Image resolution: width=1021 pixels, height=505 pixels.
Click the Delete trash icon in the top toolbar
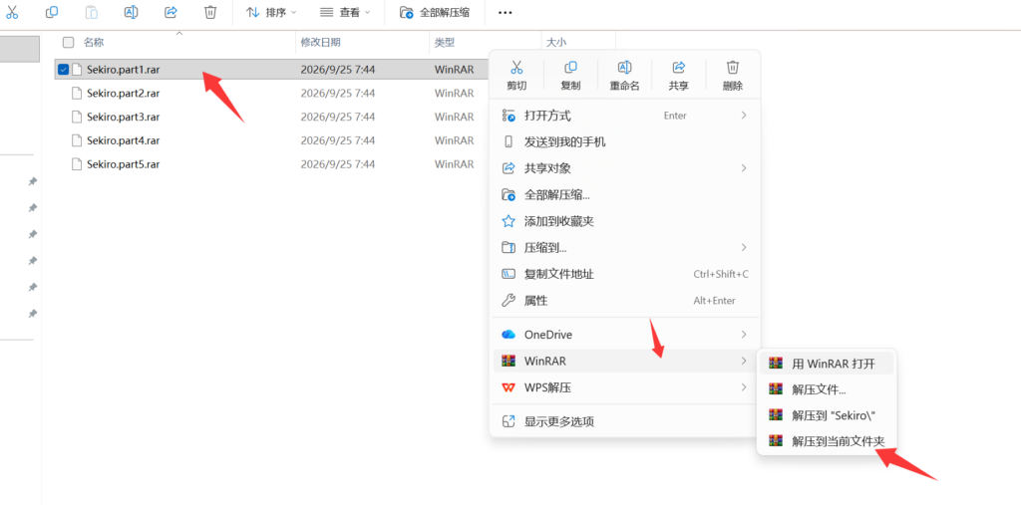209,12
